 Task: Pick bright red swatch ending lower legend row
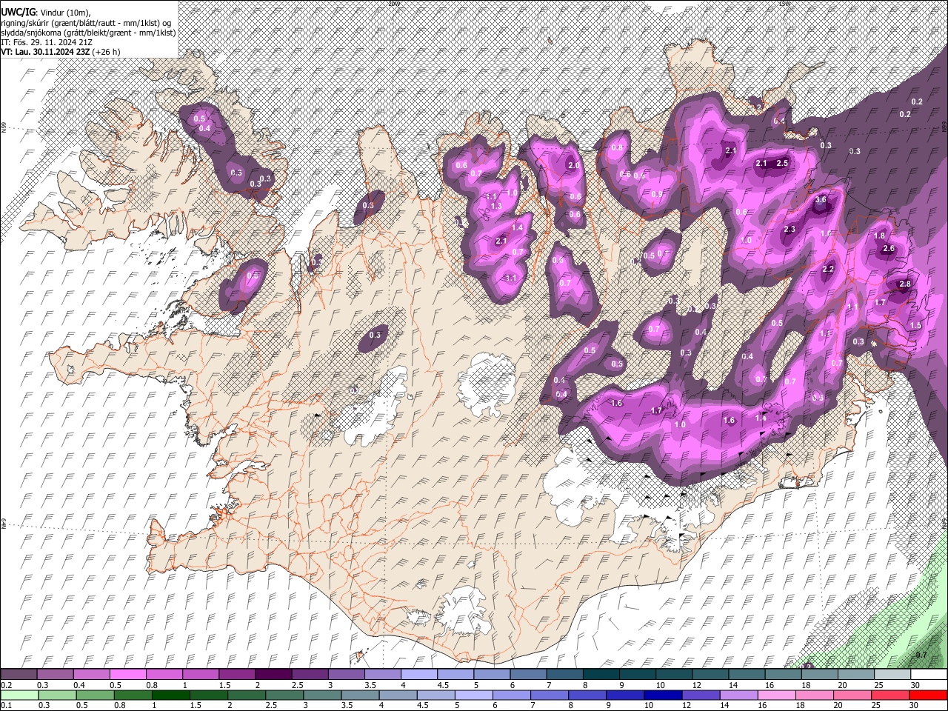[928, 695]
